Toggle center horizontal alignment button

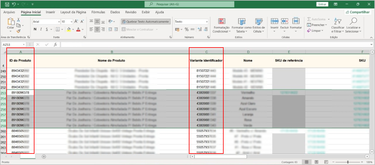pos(97,29)
